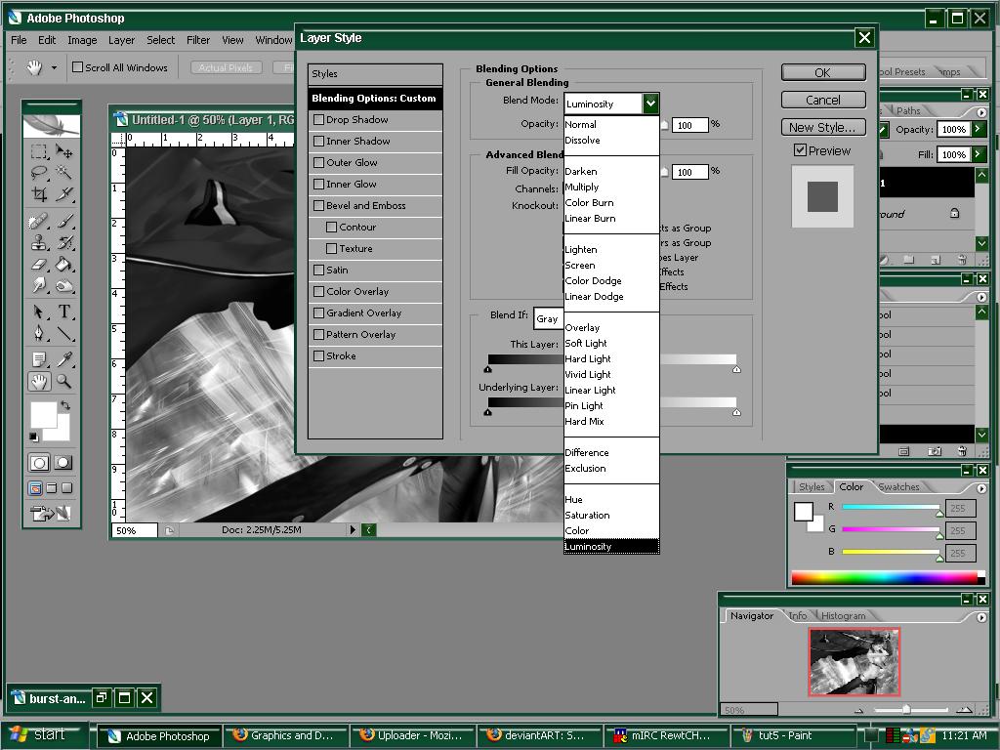Select the Lasso tool
This screenshot has height=750, width=1000.
point(39,172)
